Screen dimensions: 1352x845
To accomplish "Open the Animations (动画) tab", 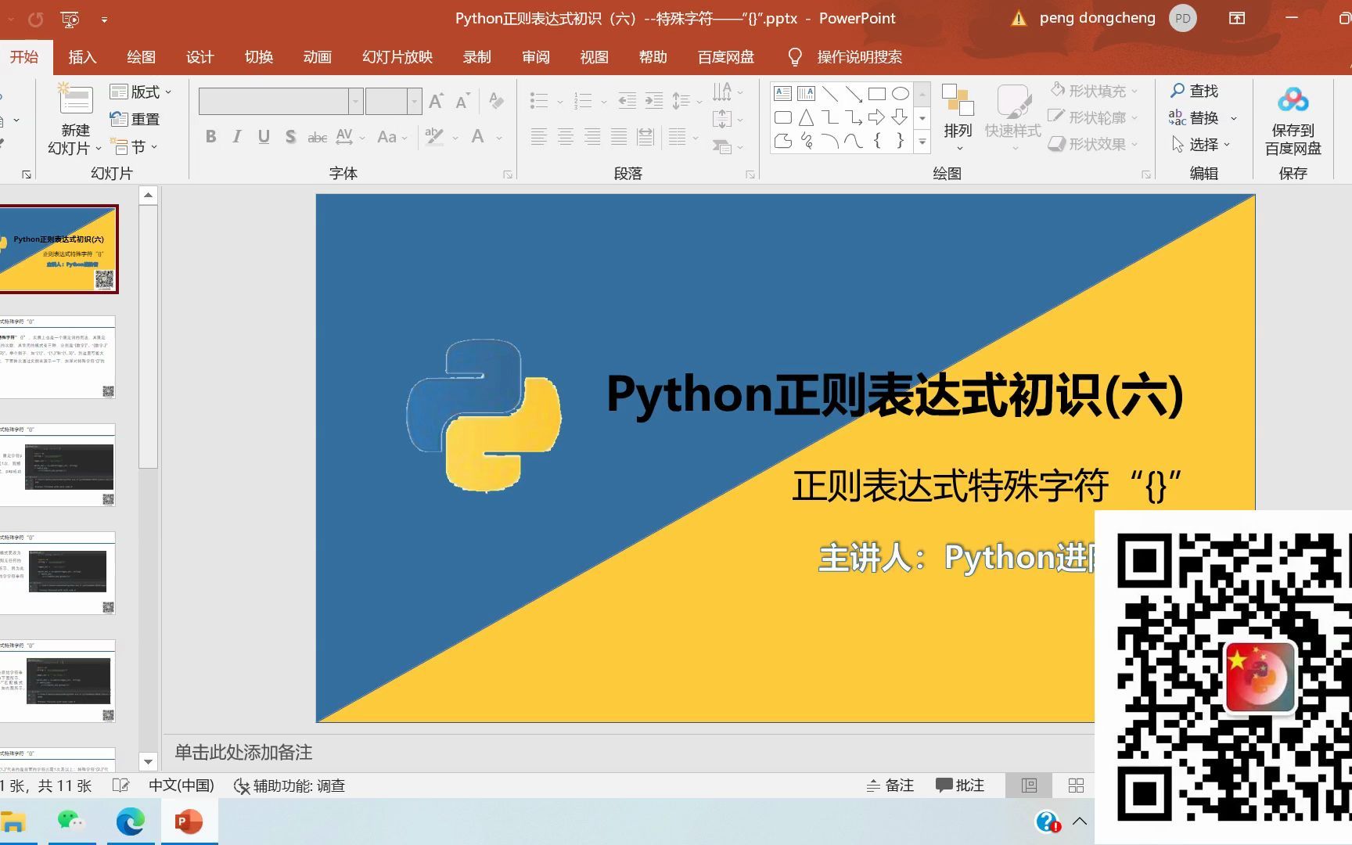I will click(317, 57).
